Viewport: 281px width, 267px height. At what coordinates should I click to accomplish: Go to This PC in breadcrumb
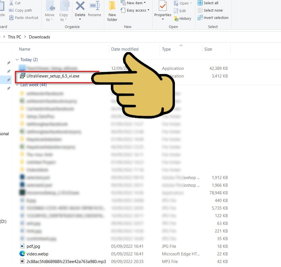click(x=14, y=37)
